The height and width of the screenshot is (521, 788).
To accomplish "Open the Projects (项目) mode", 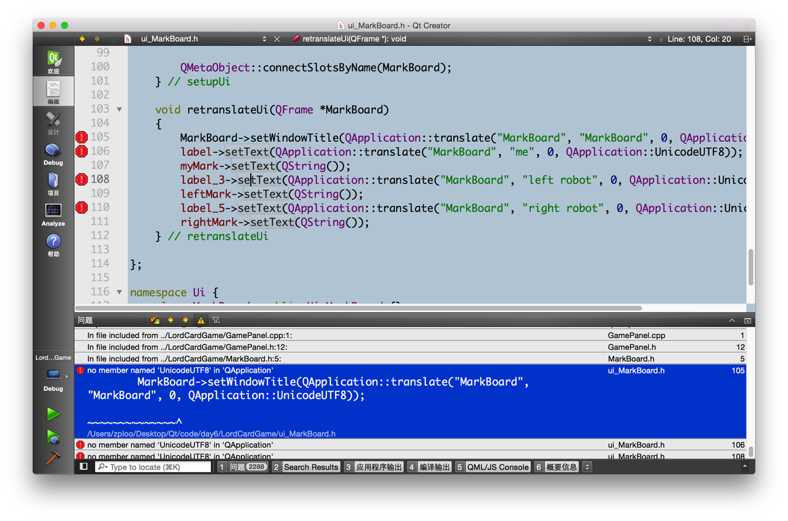I will tap(53, 183).
